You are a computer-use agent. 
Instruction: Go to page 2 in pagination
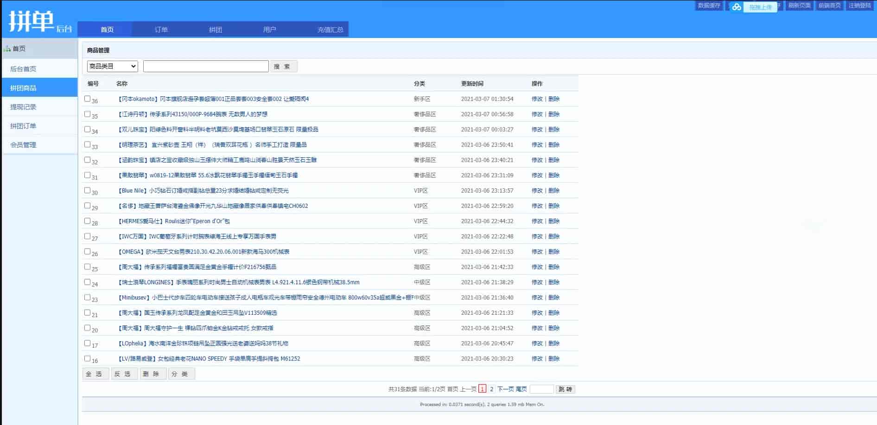coord(491,389)
